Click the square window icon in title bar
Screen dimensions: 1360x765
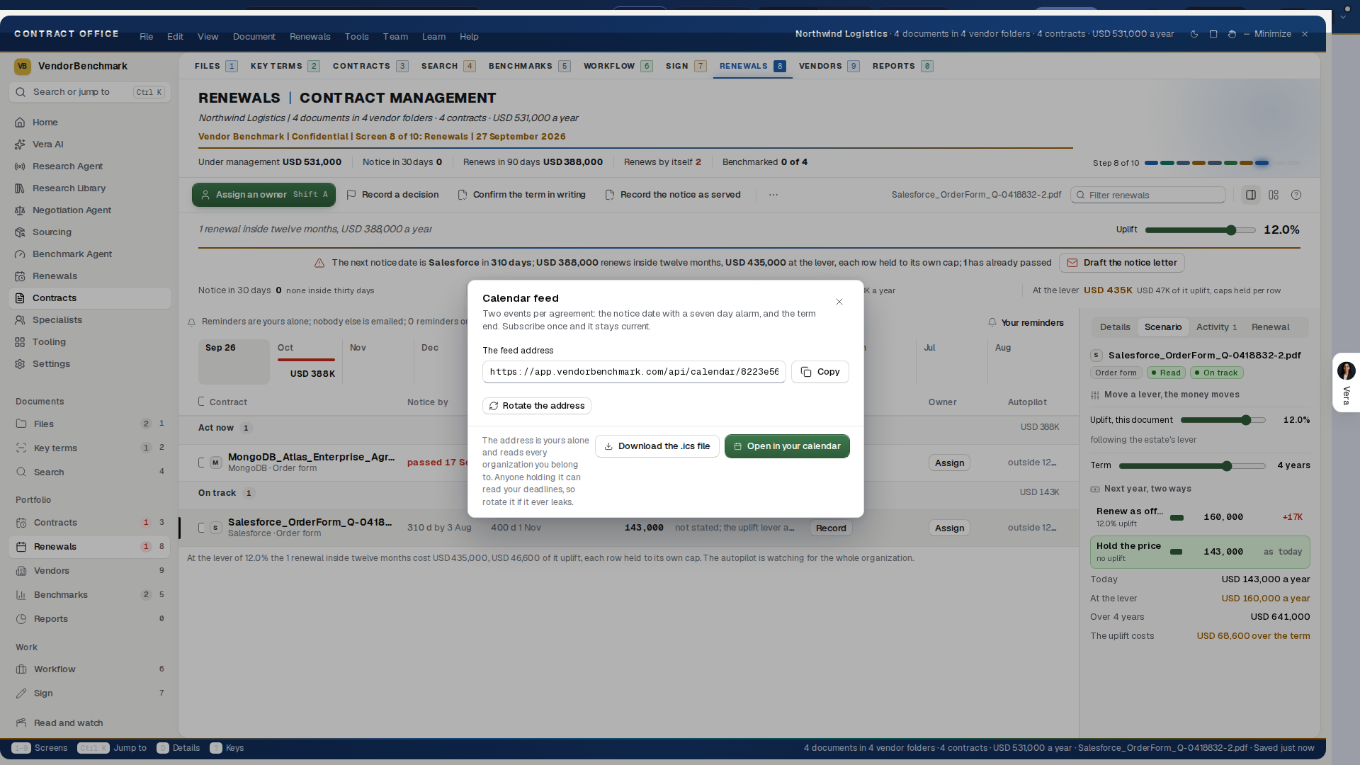(1213, 34)
